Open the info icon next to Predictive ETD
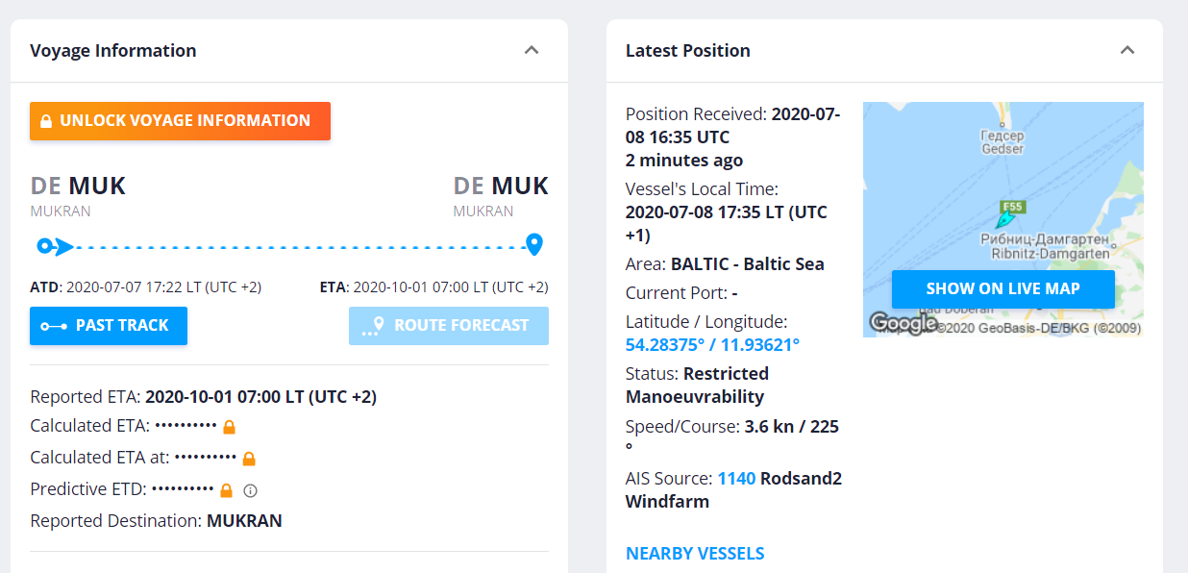 pos(249,489)
